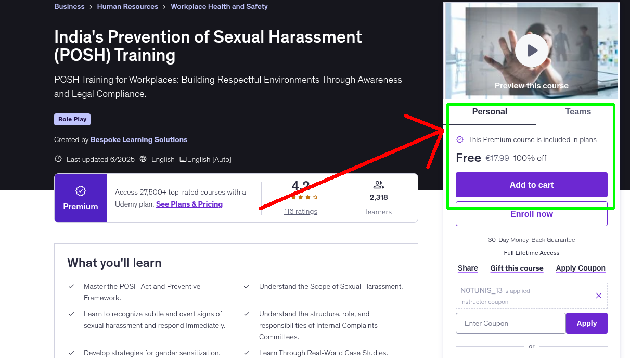Click the Add to cart button

tap(531, 185)
